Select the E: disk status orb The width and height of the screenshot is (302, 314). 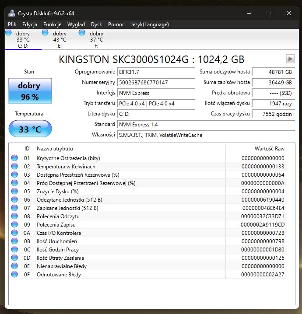pyautogui.click(x=45, y=33)
